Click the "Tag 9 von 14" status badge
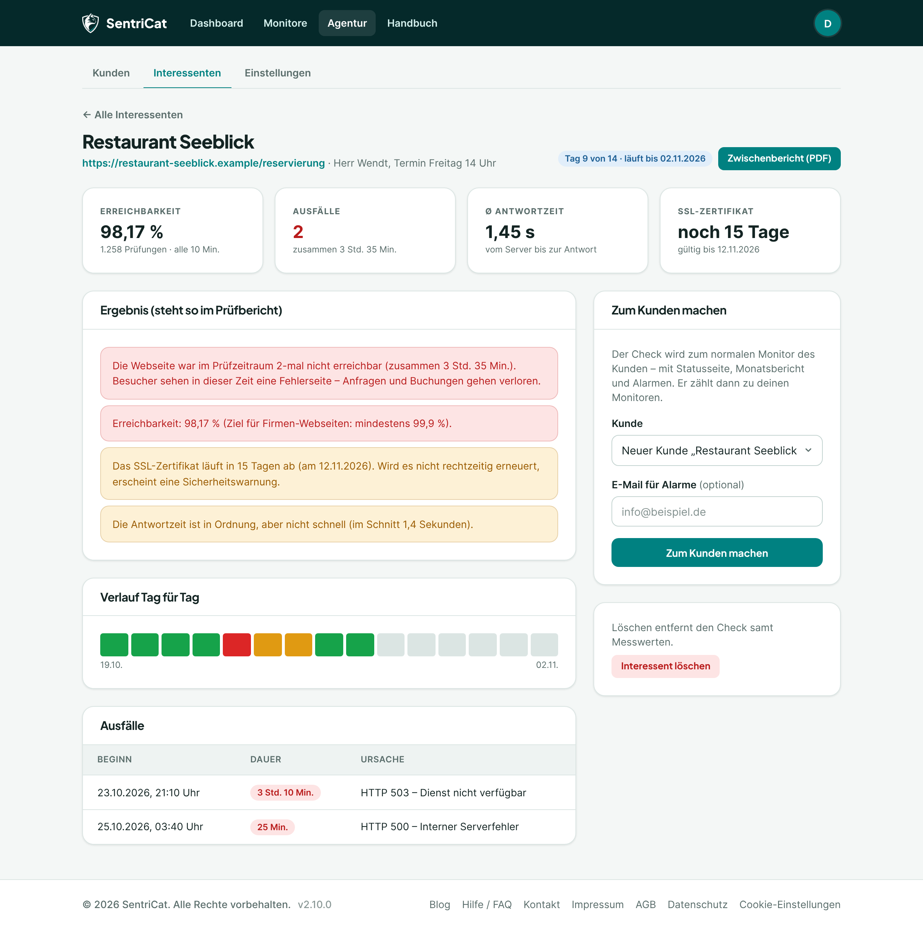Image resolution: width=923 pixels, height=929 pixels. [635, 159]
